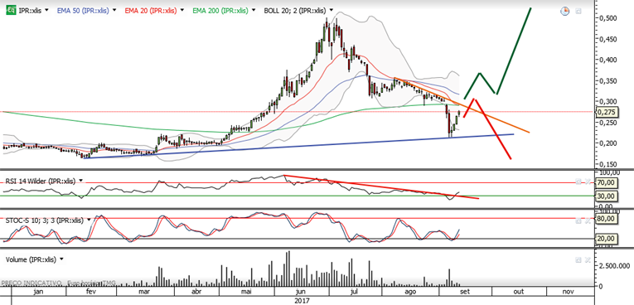Maximize the STOC-S panel

coord(578,220)
